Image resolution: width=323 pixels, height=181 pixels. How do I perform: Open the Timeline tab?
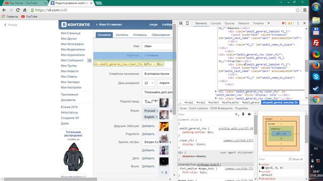(258, 24)
